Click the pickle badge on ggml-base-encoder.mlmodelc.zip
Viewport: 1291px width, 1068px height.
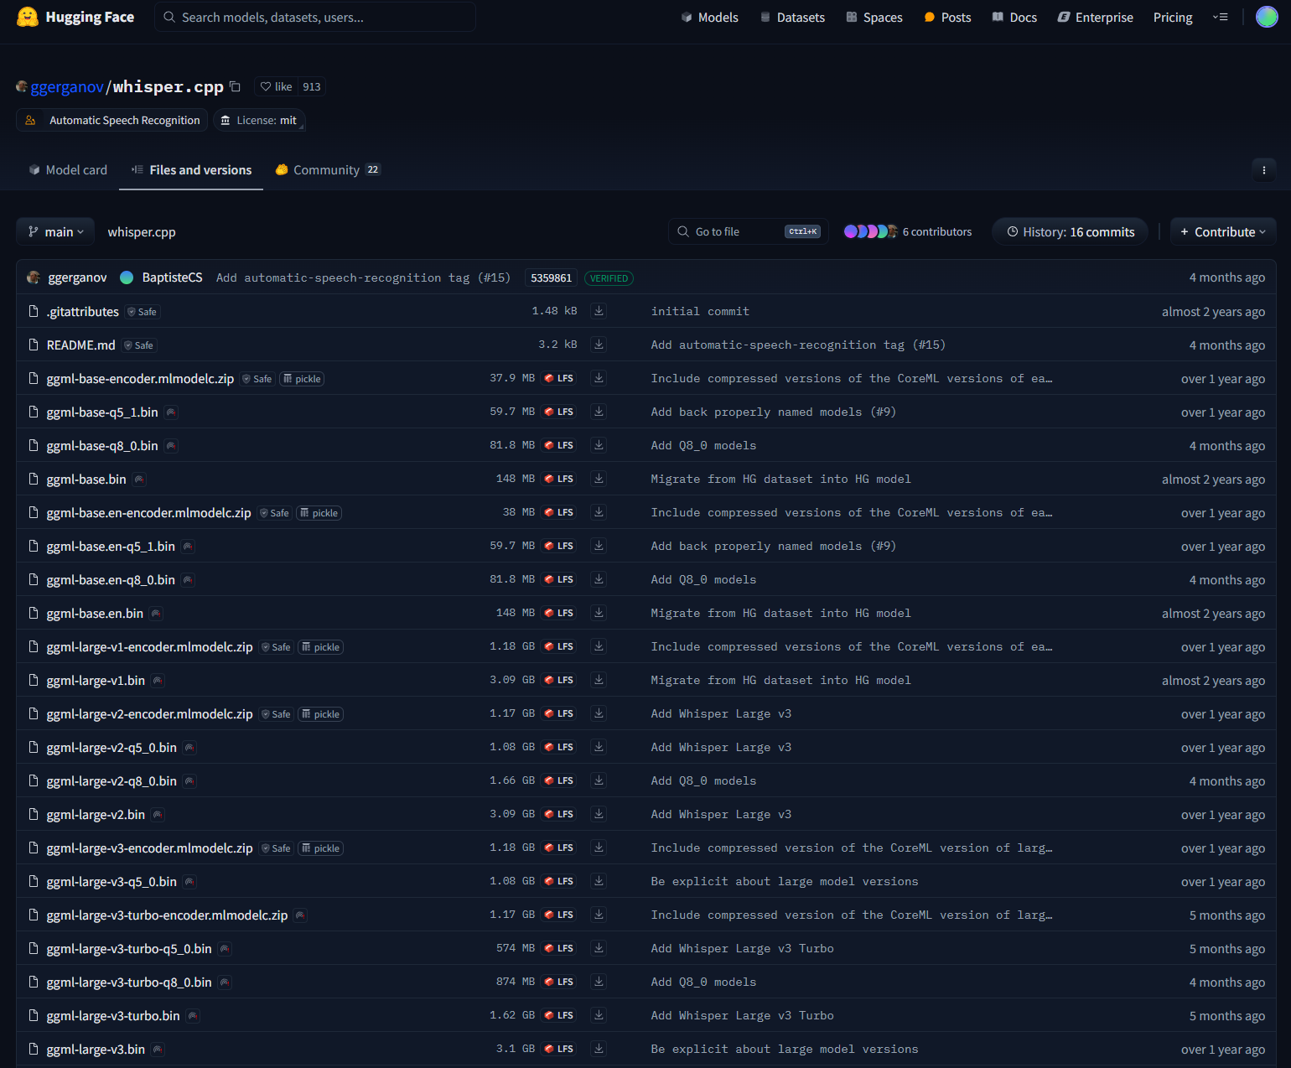(x=302, y=379)
